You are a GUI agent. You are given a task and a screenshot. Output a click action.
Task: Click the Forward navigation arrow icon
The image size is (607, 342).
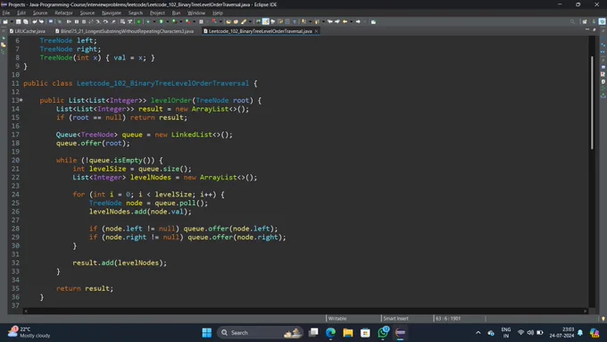358,21
